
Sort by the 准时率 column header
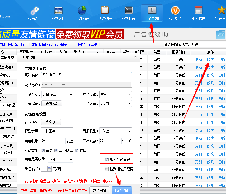139,52
